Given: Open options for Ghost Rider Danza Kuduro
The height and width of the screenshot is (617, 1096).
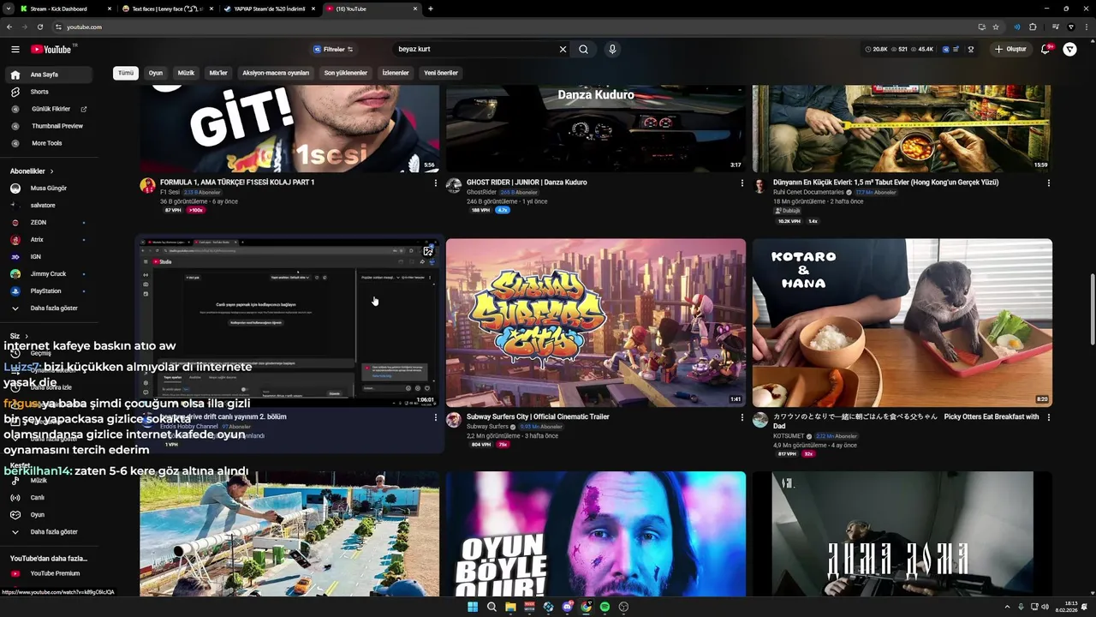Looking at the screenshot, I should tap(742, 183).
